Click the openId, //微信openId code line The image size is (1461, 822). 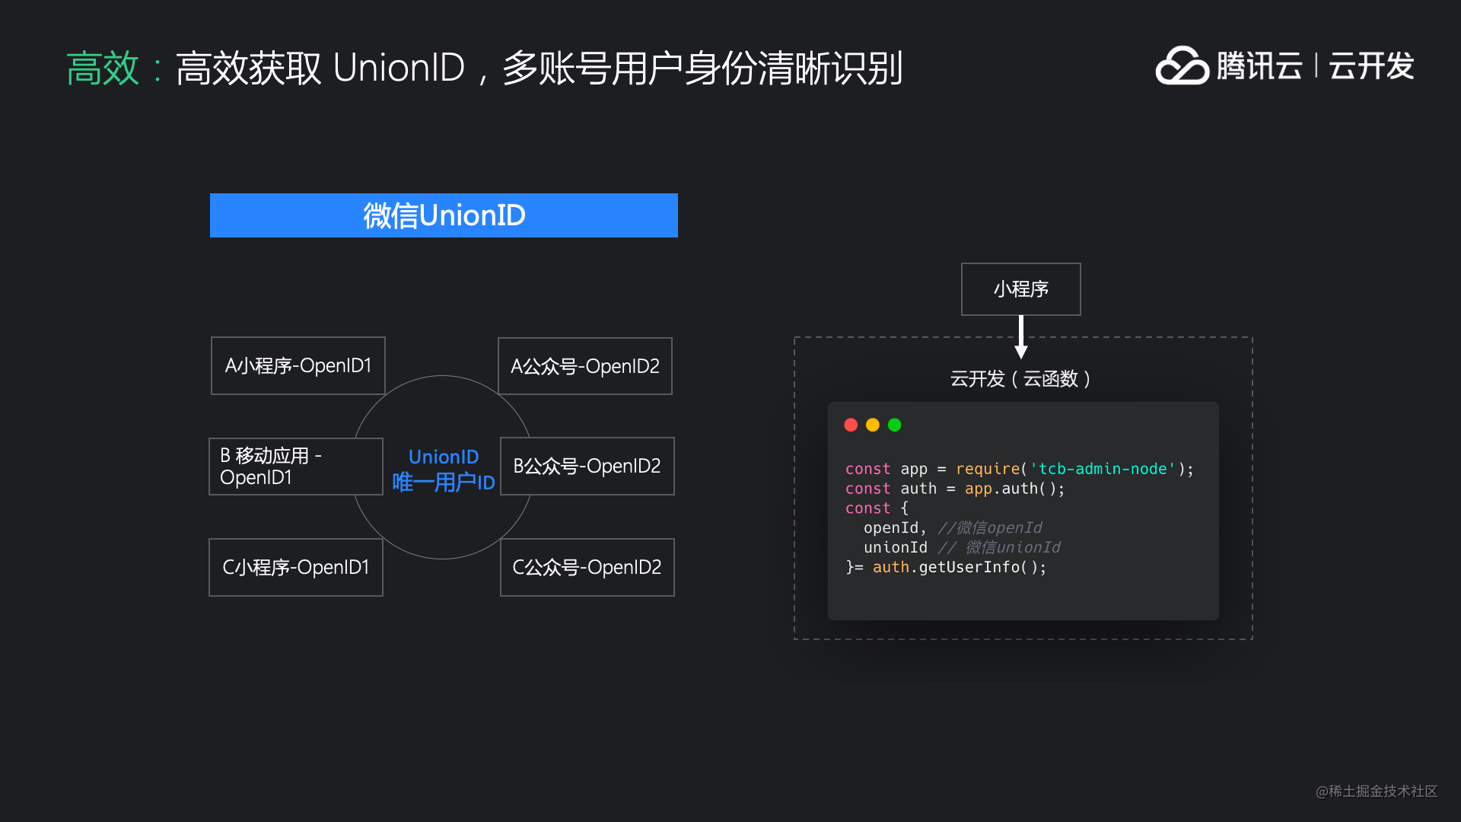(x=953, y=527)
